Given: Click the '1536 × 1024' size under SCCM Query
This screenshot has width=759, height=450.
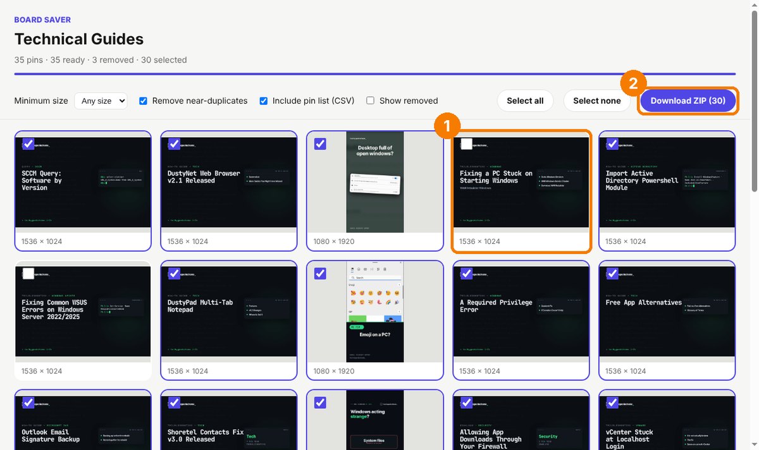Looking at the screenshot, I should pyautogui.click(x=42, y=241).
